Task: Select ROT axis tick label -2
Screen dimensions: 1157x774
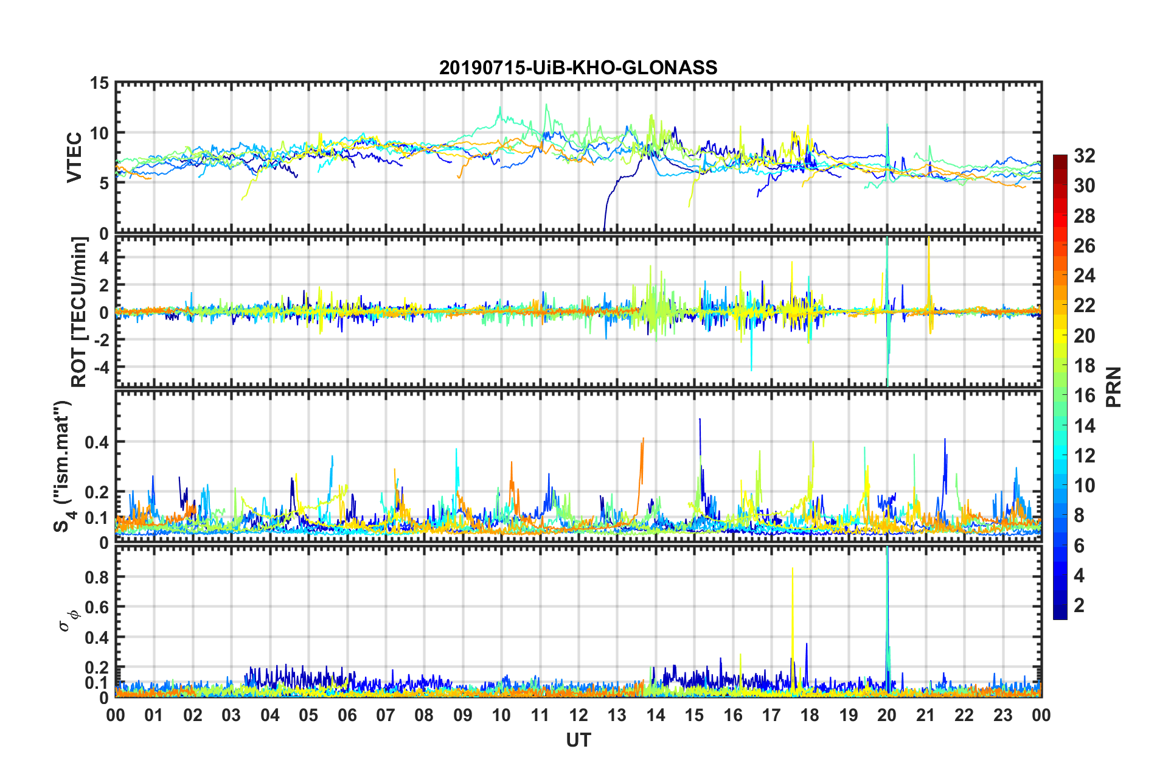Action: 101,340
